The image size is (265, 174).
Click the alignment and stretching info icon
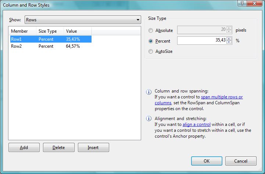pos(149,119)
